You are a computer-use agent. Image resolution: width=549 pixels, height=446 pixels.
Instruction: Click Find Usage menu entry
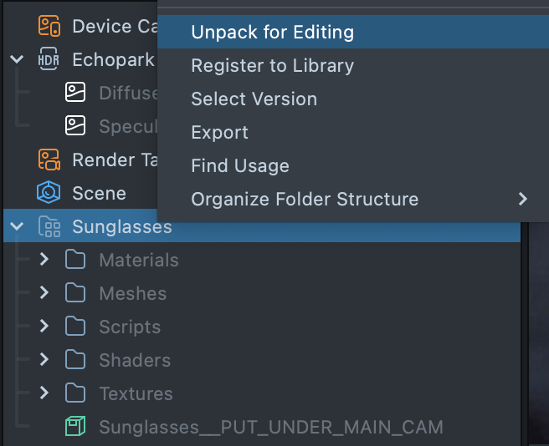click(240, 166)
